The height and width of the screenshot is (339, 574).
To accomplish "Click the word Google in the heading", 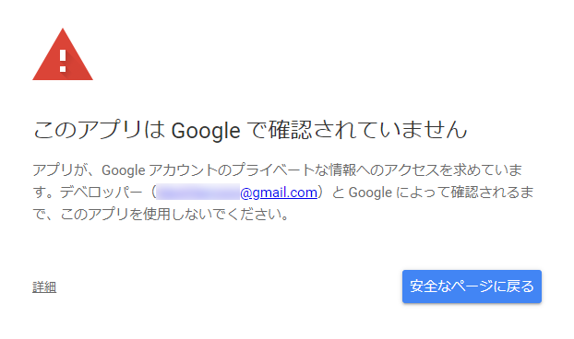I will [x=206, y=131].
